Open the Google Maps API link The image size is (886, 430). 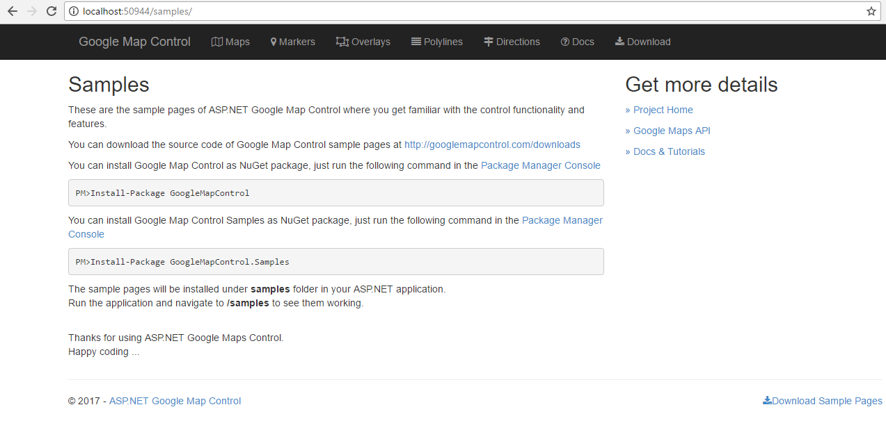(671, 131)
